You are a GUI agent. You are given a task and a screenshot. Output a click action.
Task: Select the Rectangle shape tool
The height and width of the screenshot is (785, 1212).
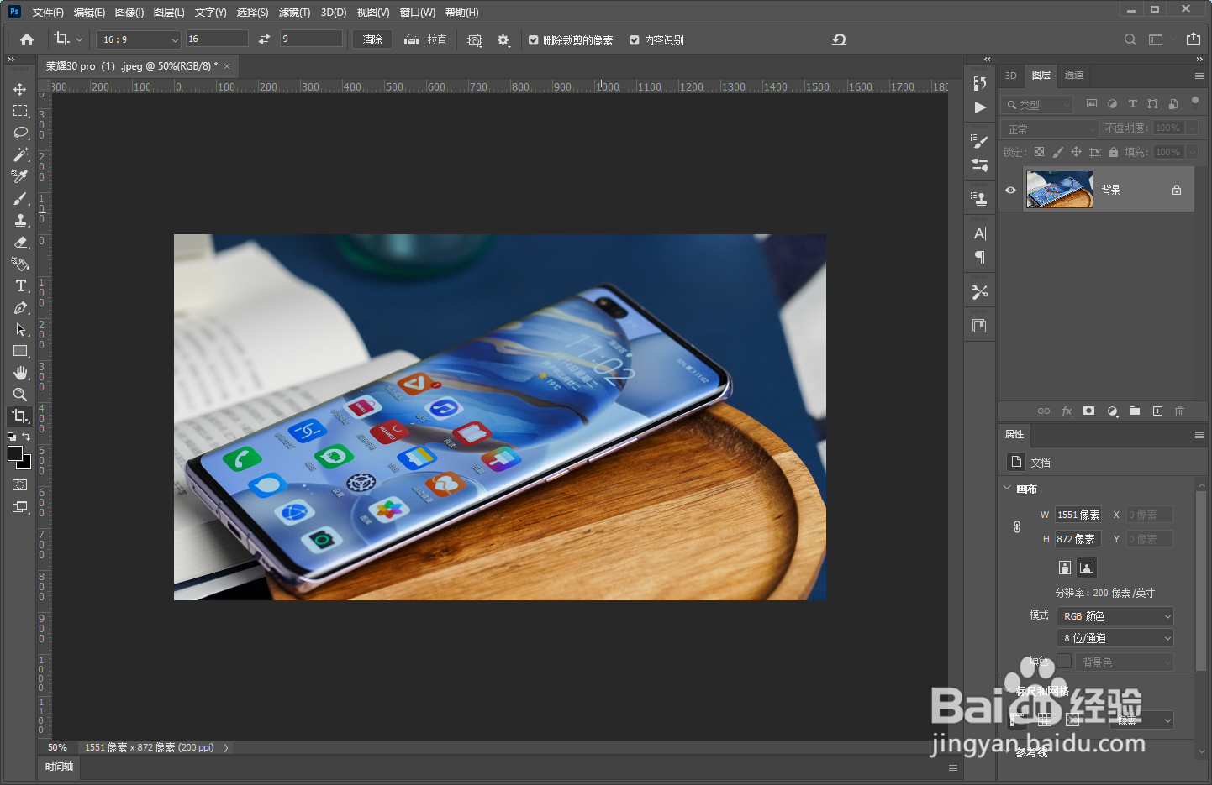[20, 351]
